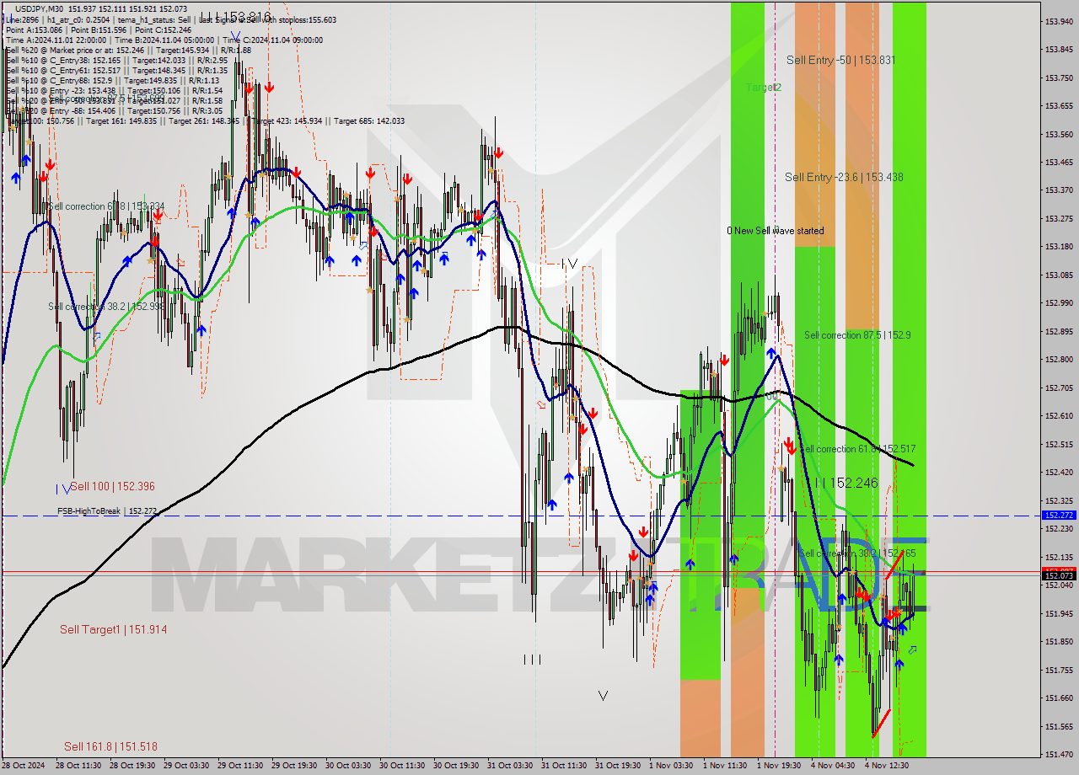Click the 'I I I 153.816' wave label

(236, 17)
